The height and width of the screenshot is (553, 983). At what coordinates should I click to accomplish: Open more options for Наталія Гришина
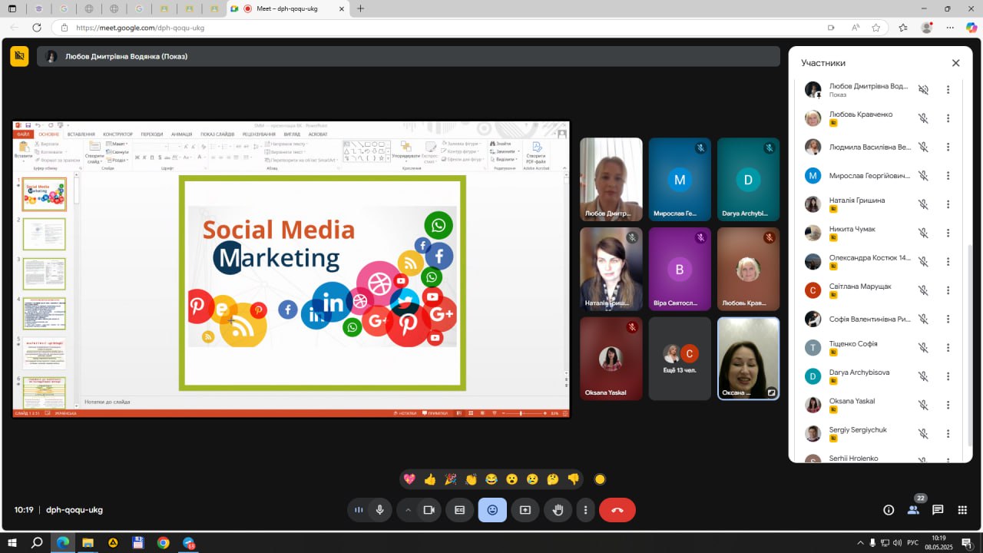[948, 204]
